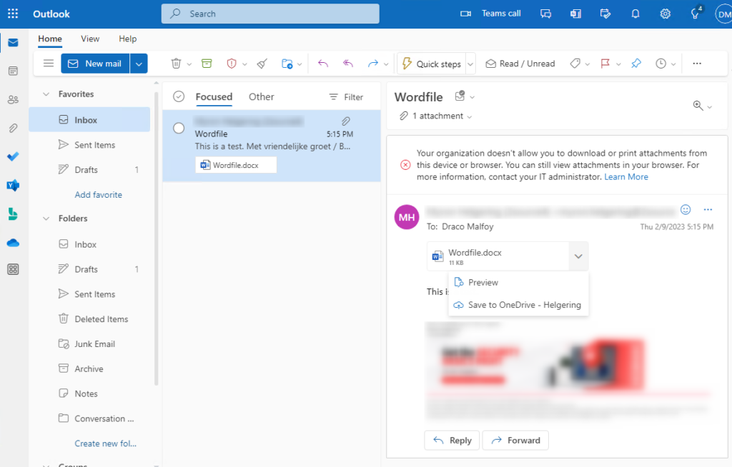Image resolution: width=732 pixels, height=467 pixels.
Task: Delete the selected email
Action: (175, 64)
